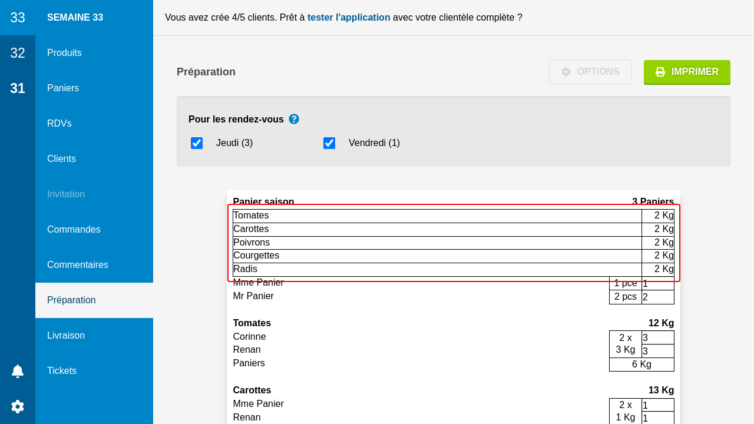
Task: Open the RDVs page
Action: [x=59, y=124]
